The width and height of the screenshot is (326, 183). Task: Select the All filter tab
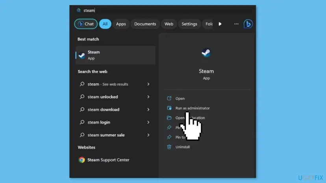tap(105, 24)
